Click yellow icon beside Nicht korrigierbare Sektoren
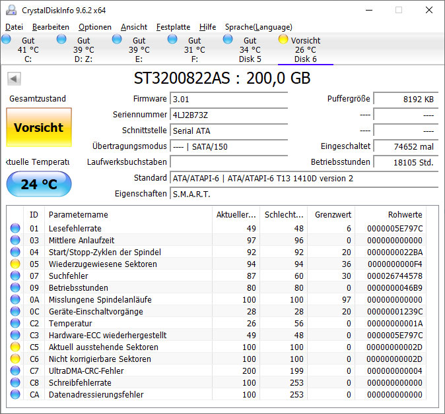Viewport: 445px width, 414px height. pyautogui.click(x=15, y=359)
